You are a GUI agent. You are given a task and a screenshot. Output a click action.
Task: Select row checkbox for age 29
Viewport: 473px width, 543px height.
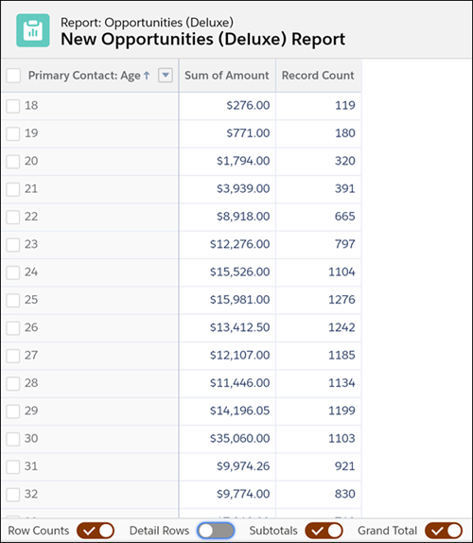[x=13, y=412]
